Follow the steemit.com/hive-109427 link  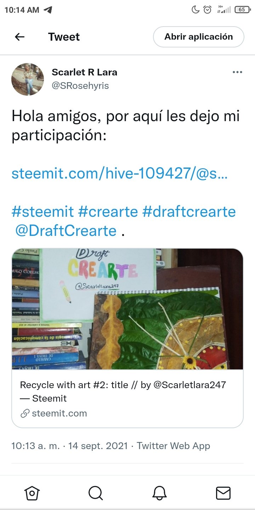pos(120,174)
